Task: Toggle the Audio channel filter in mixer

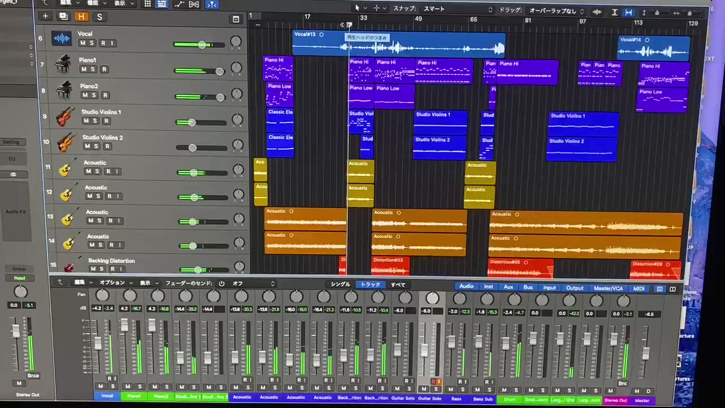Action: tap(466, 287)
